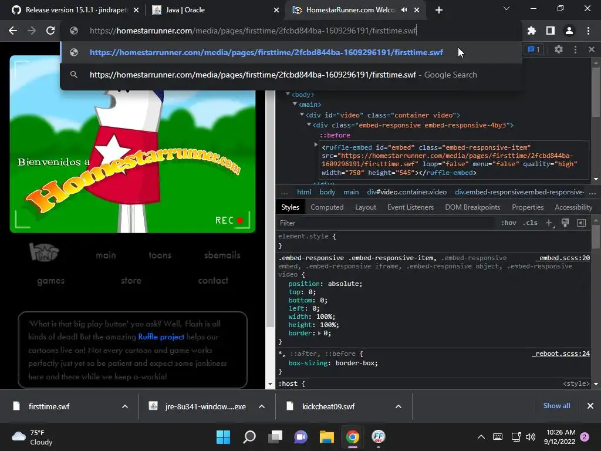Collapse the main element node

[295, 104]
